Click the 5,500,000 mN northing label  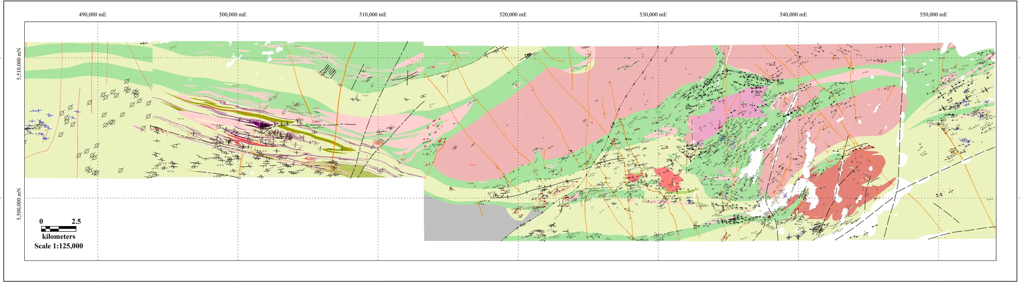click(19, 204)
